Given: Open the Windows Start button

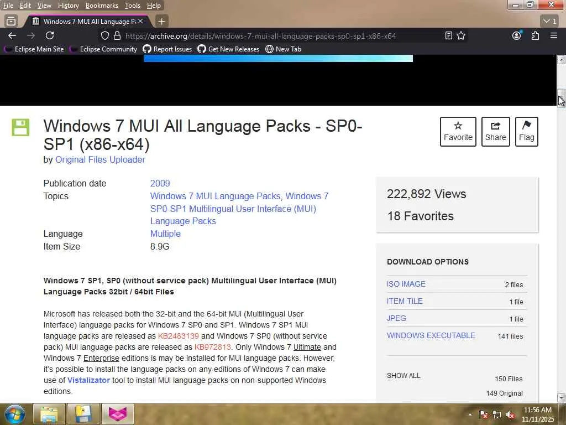Looking at the screenshot, I should click(x=15, y=414).
